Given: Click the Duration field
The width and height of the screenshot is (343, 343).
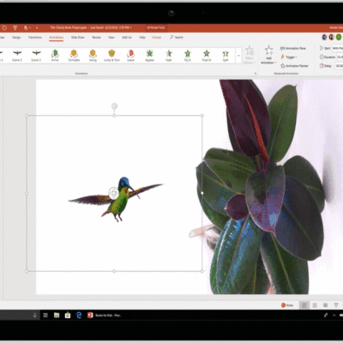Looking at the screenshot, I should click(x=340, y=57).
